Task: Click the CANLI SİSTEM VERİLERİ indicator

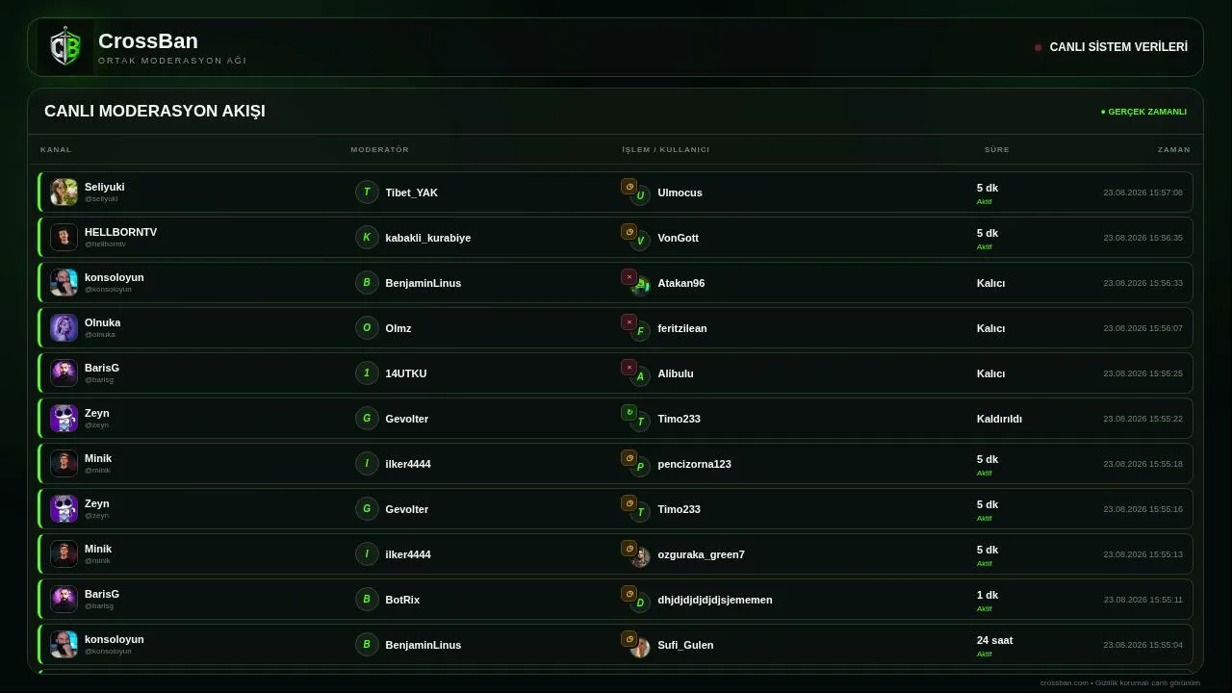Action: [x=1111, y=46]
